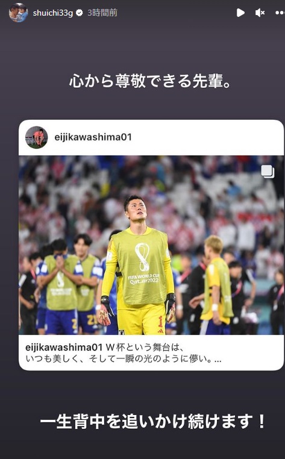Expand the truncated caption ellipsis
The width and height of the screenshot is (285, 459).
coord(218,359)
